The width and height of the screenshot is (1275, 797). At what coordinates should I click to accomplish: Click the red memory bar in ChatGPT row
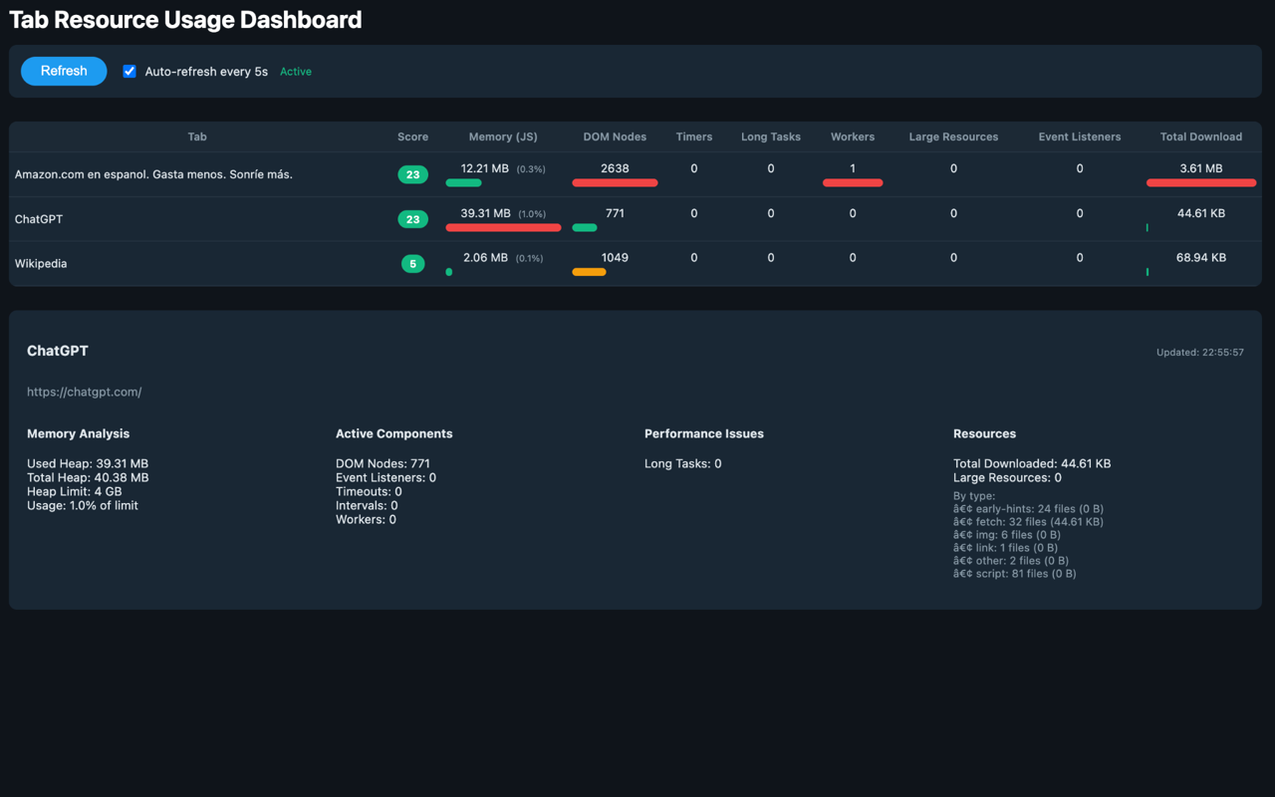coord(503,228)
